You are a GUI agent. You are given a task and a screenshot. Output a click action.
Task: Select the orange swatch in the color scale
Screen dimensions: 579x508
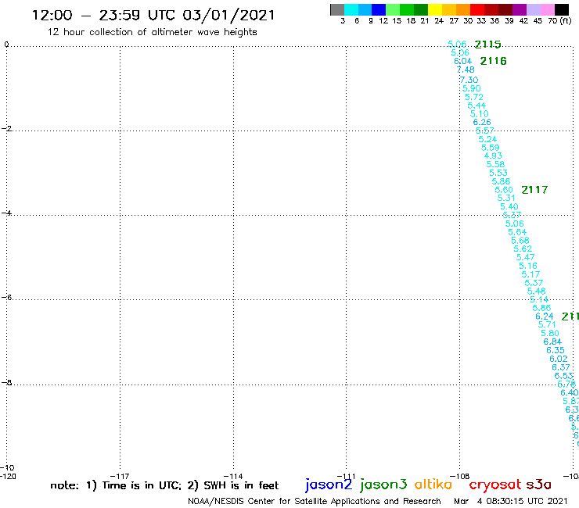pos(463,9)
